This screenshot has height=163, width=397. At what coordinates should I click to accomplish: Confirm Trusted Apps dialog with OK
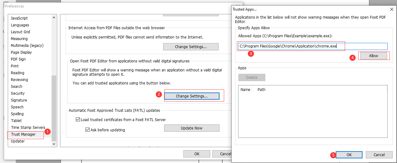point(349,155)
